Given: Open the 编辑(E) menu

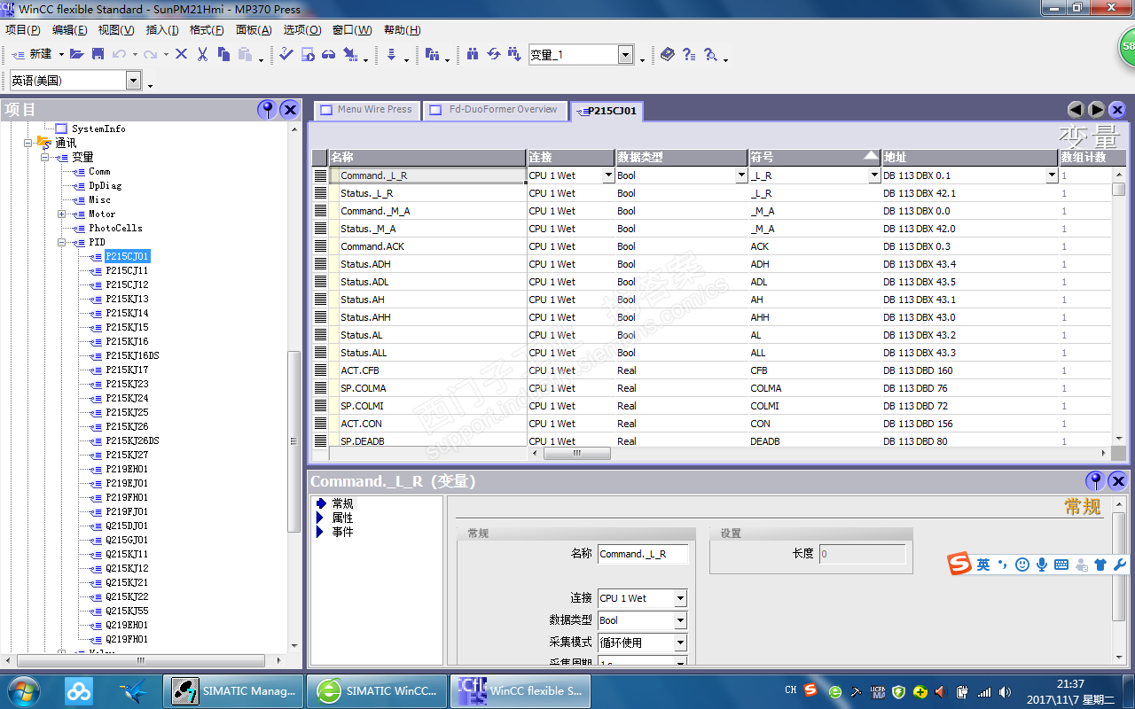Looking at the screenshot, I should (69, 30).
